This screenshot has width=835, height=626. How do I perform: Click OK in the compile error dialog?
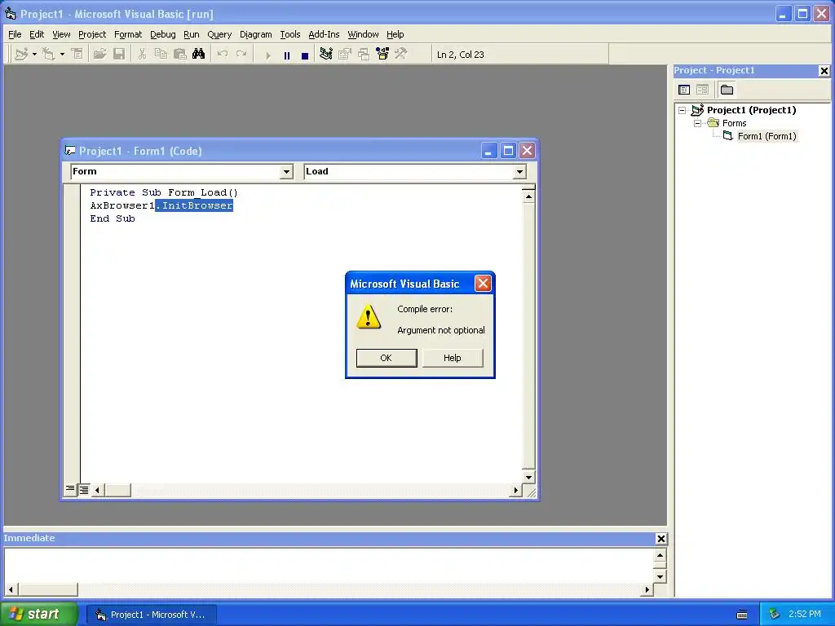click(386, 358)
